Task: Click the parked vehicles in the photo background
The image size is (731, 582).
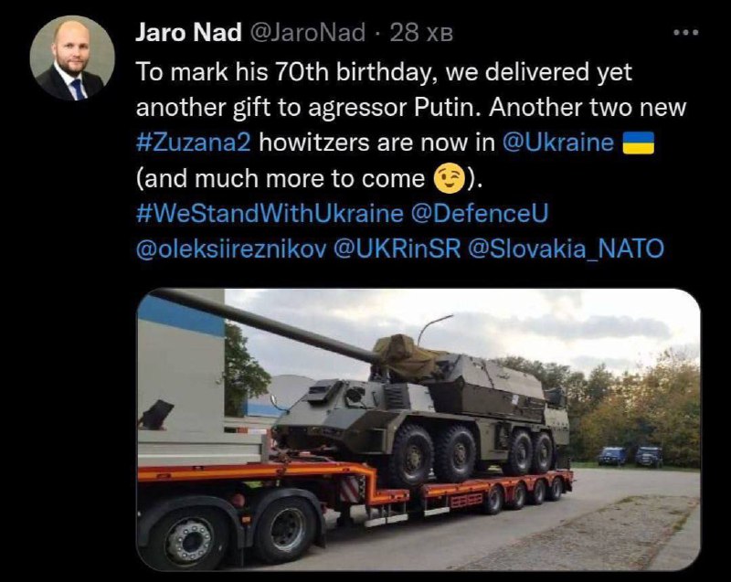Action: pos(630,455)
